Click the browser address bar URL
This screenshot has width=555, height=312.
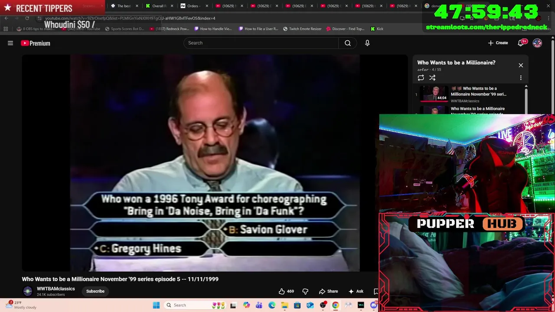click(130, 18)
